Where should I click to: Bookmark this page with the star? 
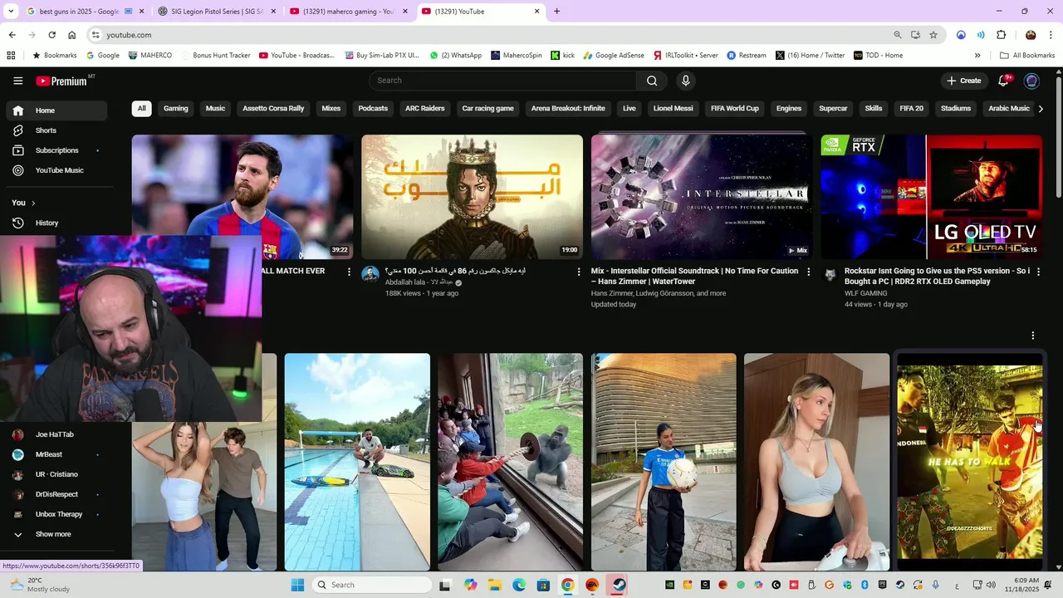(933, 35)
